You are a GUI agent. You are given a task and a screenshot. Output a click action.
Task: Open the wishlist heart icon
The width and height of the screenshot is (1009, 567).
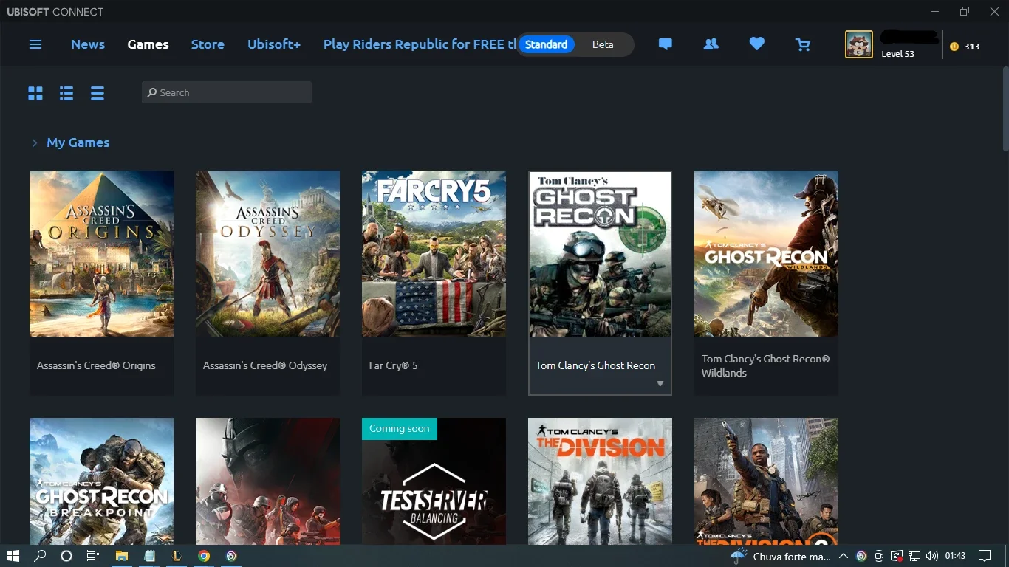[x=756, y=44]
